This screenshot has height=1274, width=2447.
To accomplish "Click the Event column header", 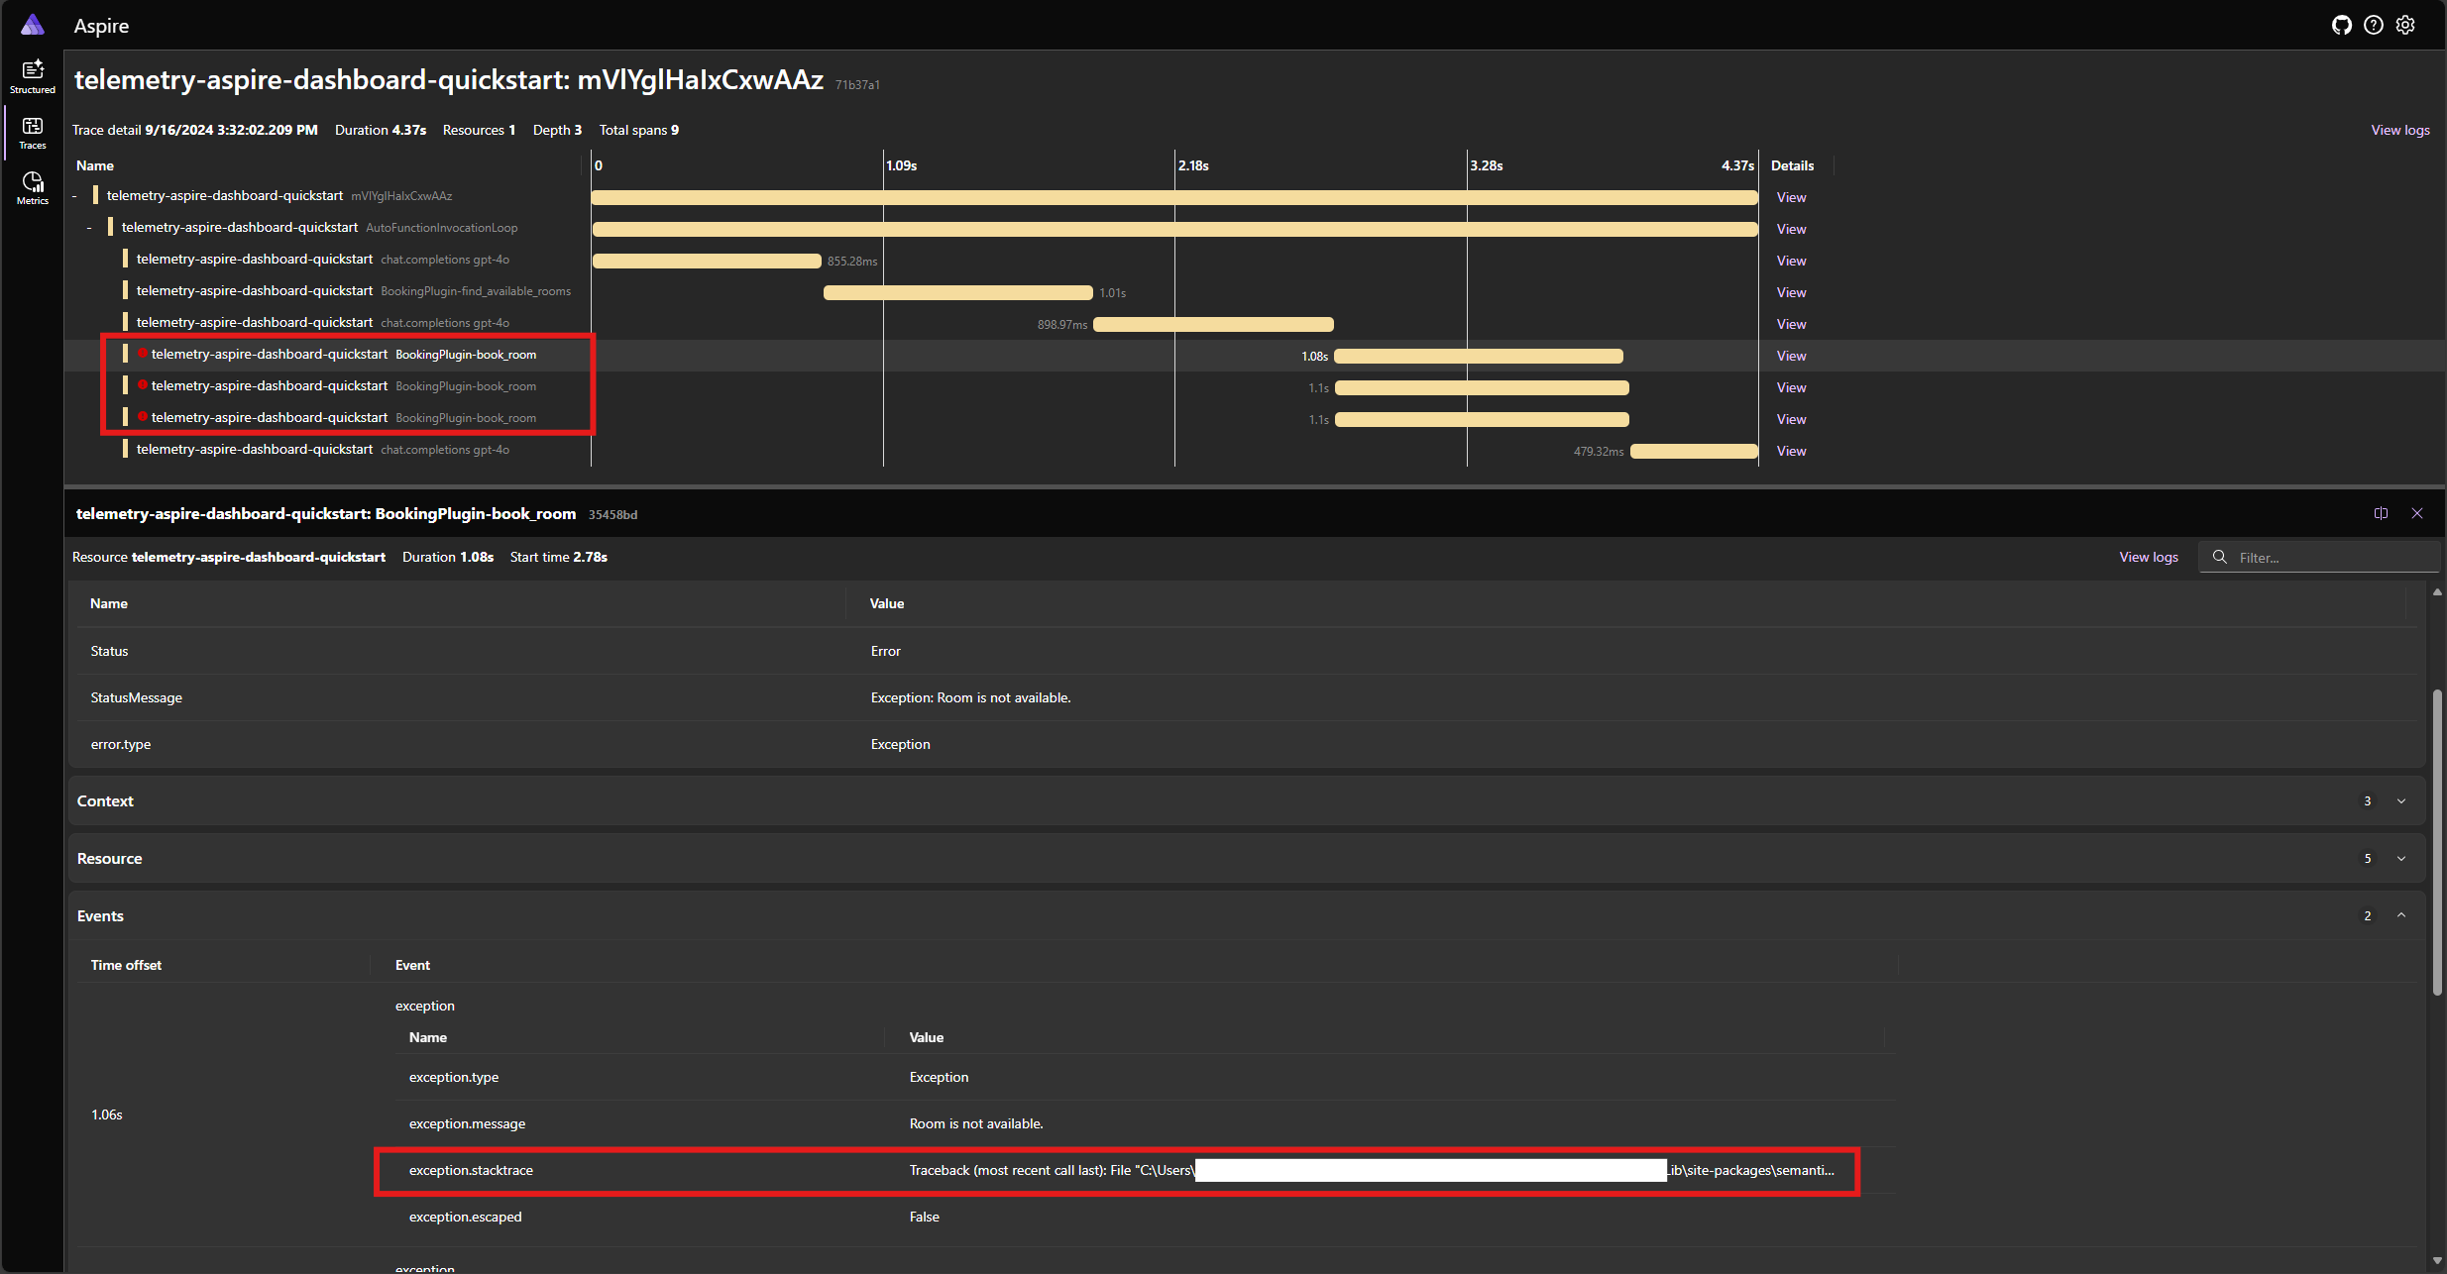I will [x=412, y=965].
